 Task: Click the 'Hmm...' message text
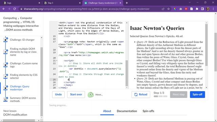(x=99, y=95)
